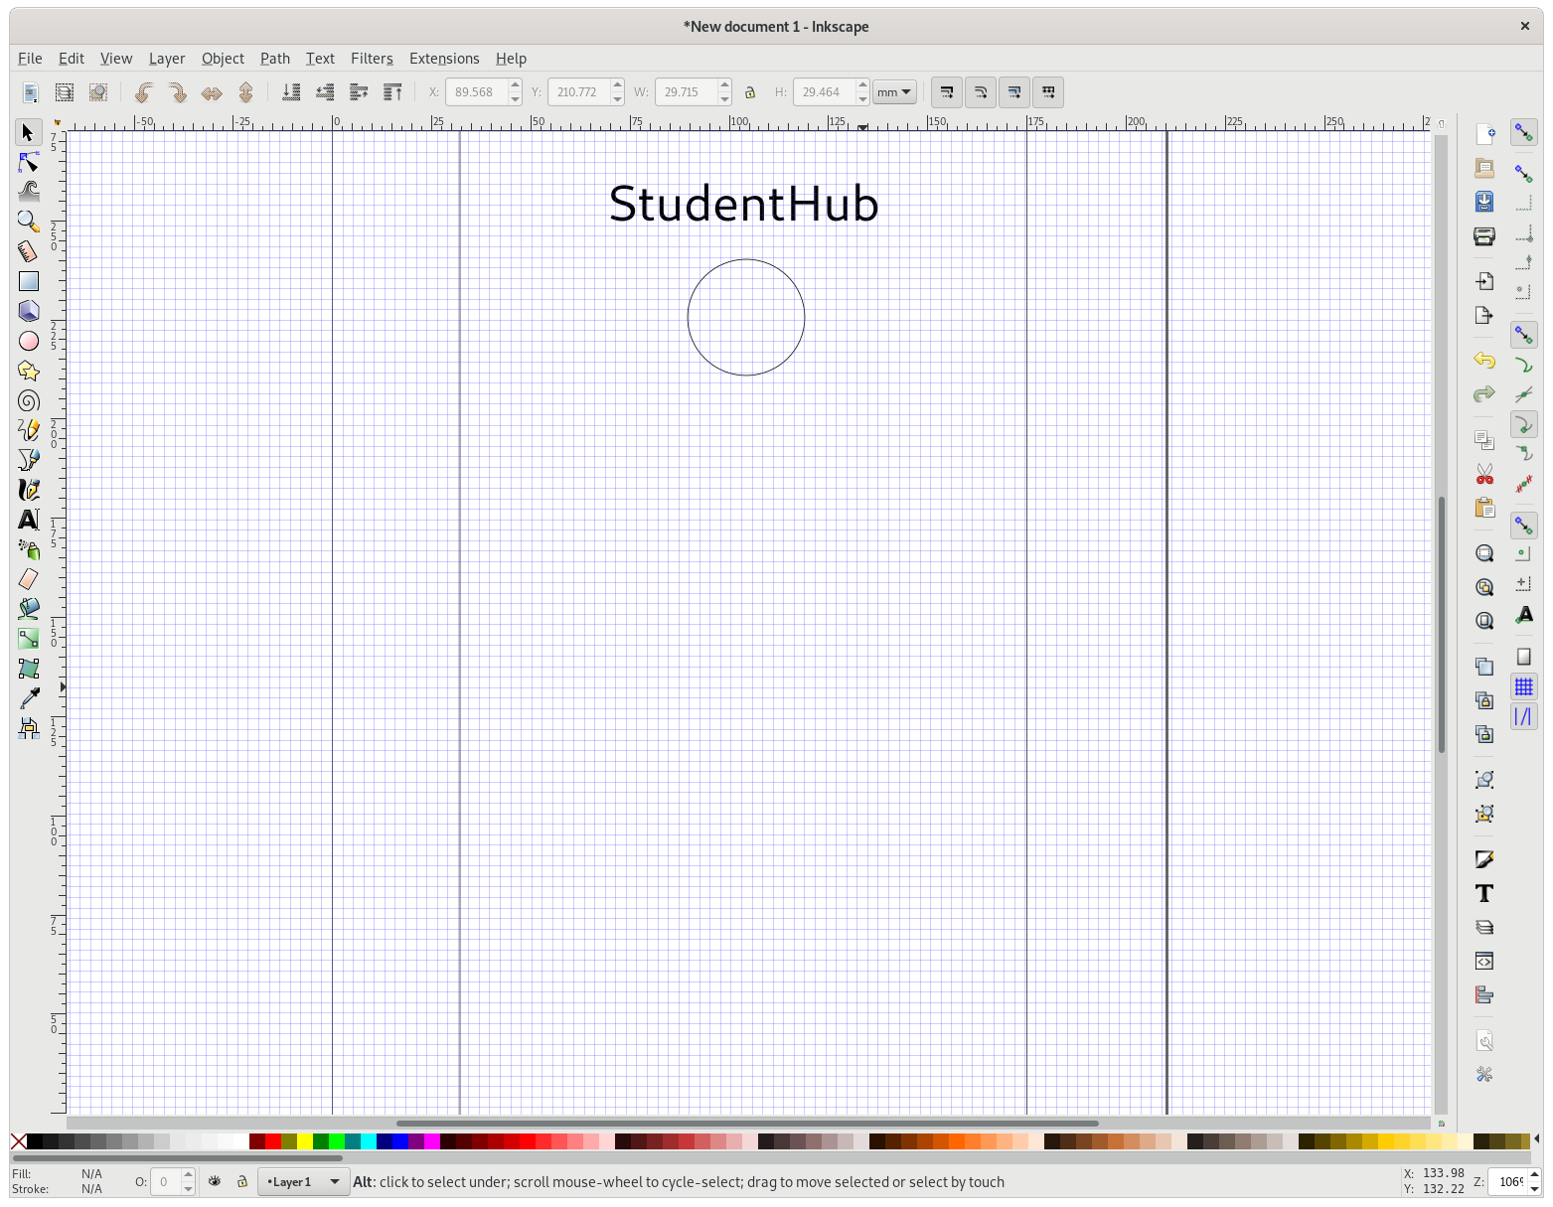This screenshot has width=1553, height=1207.
Task: Select the Measure ruler tool
Action: pos(28,251)
